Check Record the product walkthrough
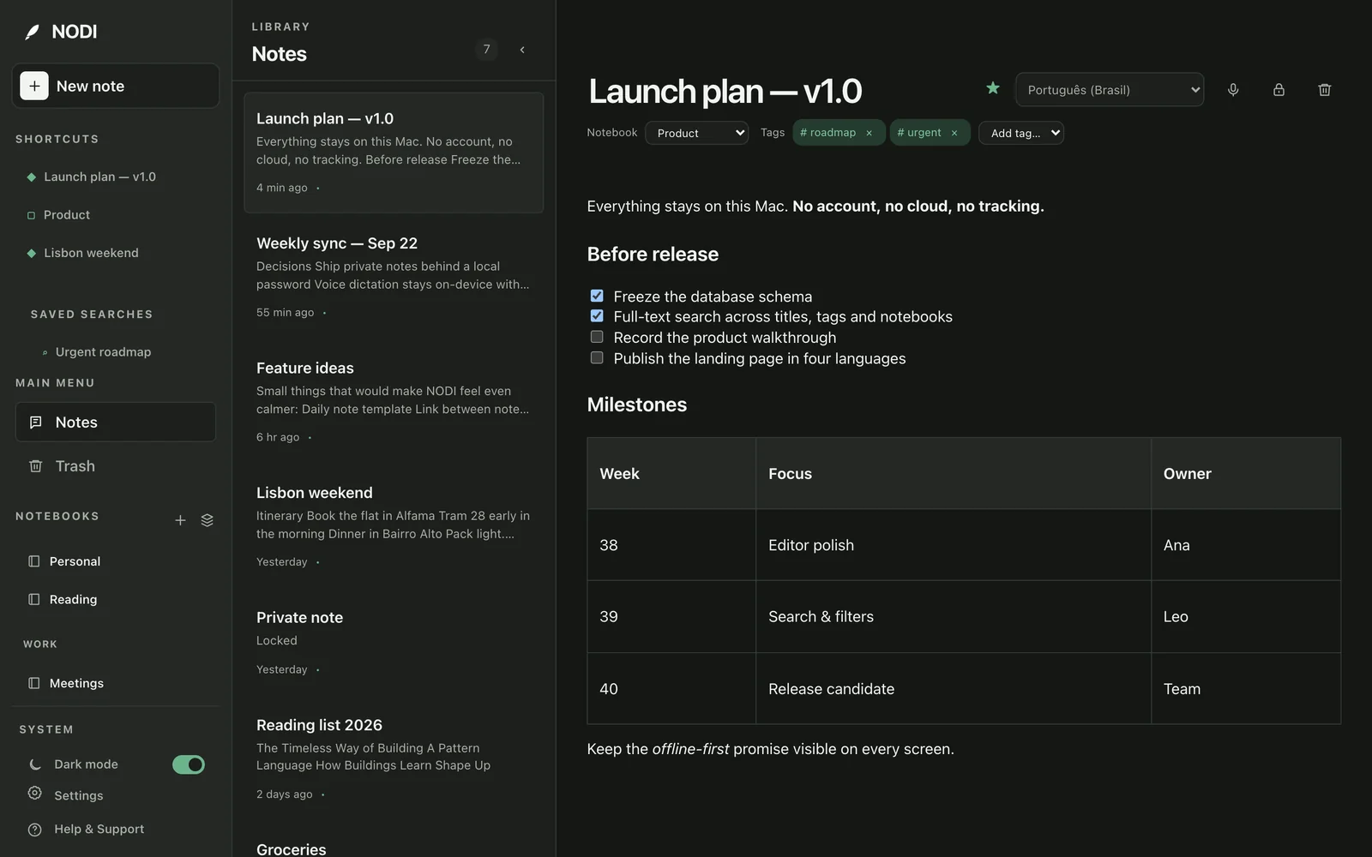The image size is (1372, 857). point(597,337)
